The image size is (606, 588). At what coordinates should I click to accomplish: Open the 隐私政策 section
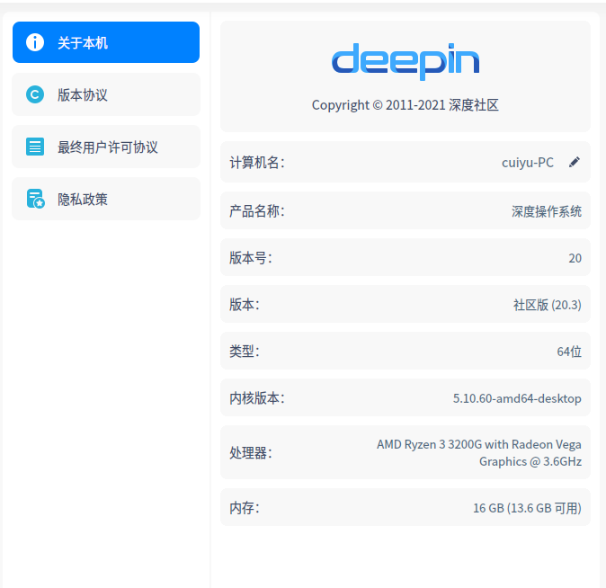pos(106,199)
